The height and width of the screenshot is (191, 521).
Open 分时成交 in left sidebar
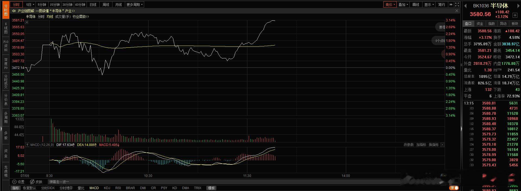click(6, 82)
